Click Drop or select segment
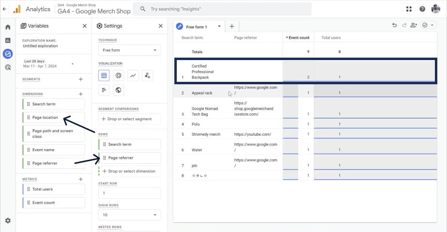 (x=129, y=119)
